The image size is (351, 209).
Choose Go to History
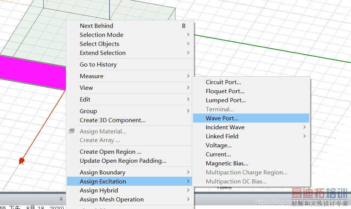pyautogui.click(x=98, y=64)
